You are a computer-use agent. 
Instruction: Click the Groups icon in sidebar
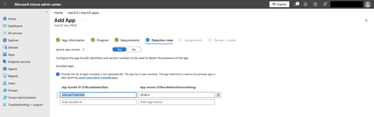(x=5, y=90)
